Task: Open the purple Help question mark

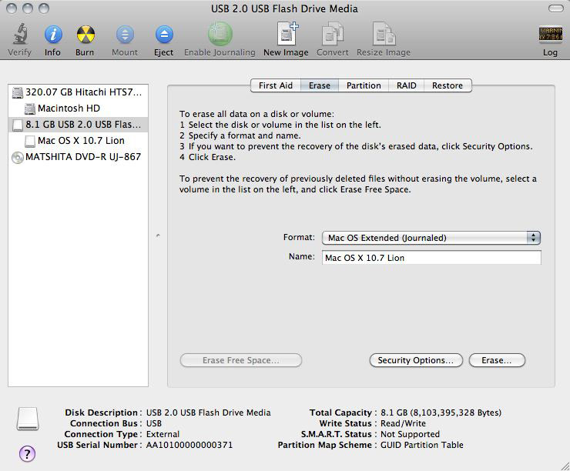Action: point(27,453)
